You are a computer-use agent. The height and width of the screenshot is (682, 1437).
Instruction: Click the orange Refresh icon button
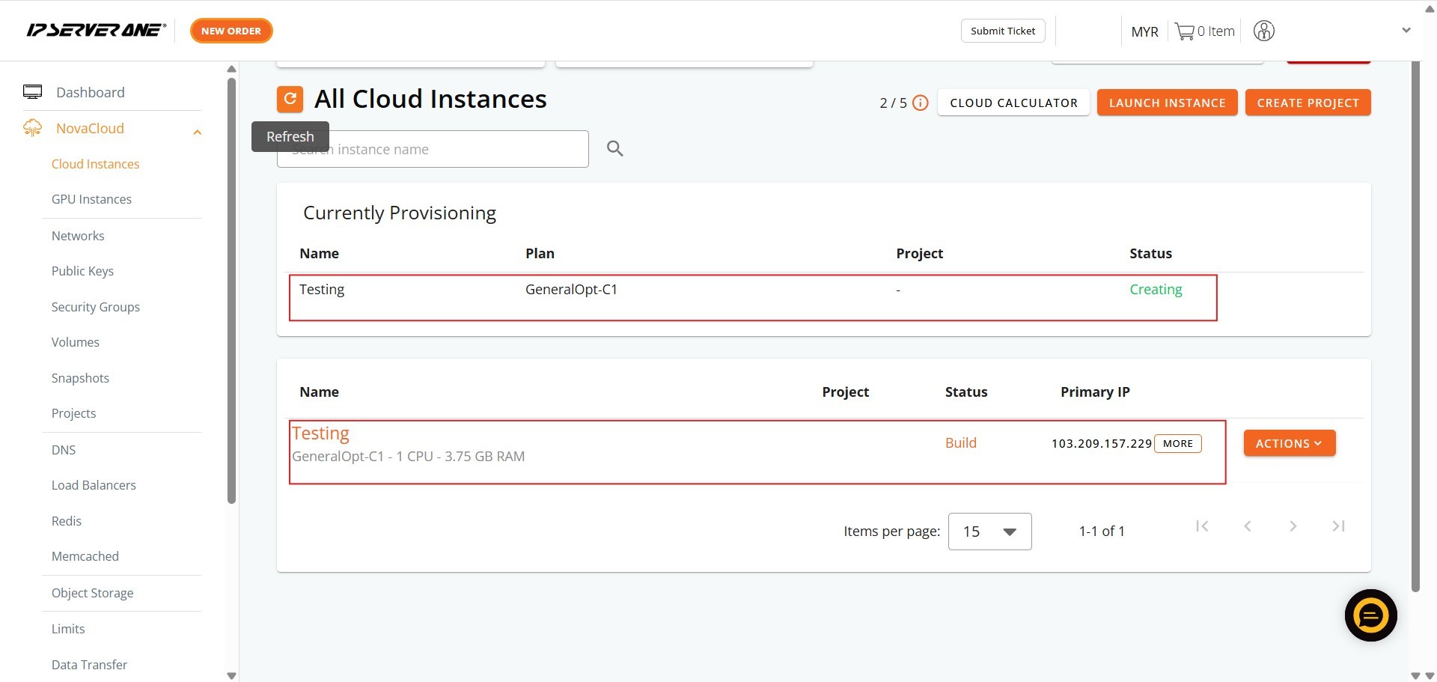pyautogui.click(x=290, y=99)
